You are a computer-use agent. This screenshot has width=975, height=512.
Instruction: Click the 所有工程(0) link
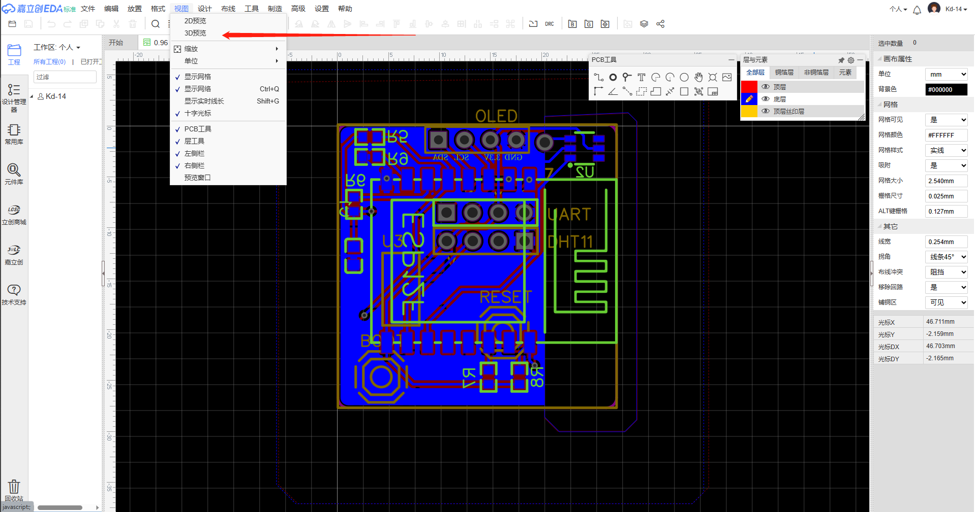[x=49, y=61]
